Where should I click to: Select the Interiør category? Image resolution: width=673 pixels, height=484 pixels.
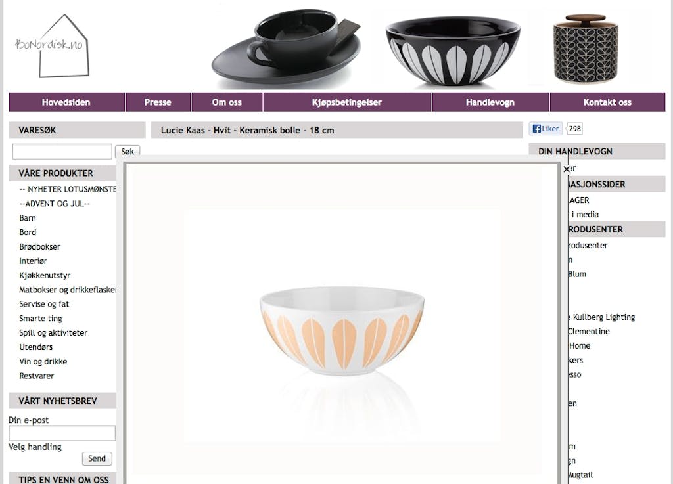tap(33, 261)
